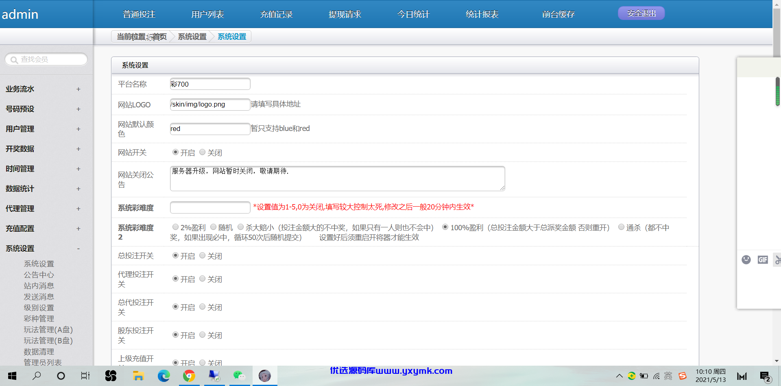
Task: Select 通杀 difficulty option
Action: 621,227
